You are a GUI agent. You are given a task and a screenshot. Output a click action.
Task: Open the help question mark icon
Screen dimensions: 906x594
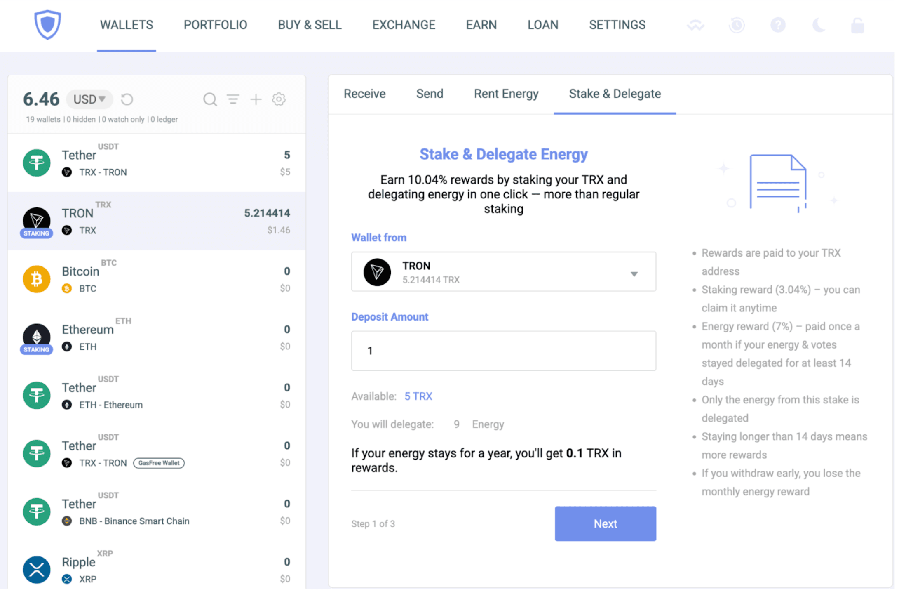pyautogui.click(x=778, y=25)
